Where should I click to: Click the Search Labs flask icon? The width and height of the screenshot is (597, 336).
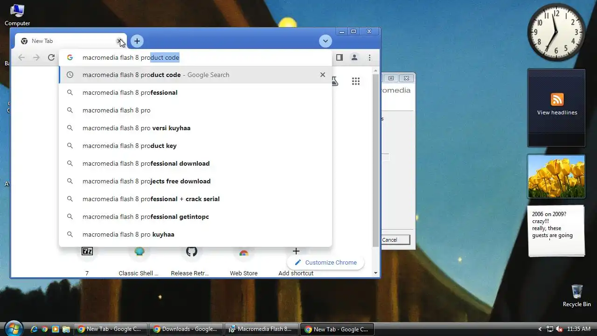(334, 81)
